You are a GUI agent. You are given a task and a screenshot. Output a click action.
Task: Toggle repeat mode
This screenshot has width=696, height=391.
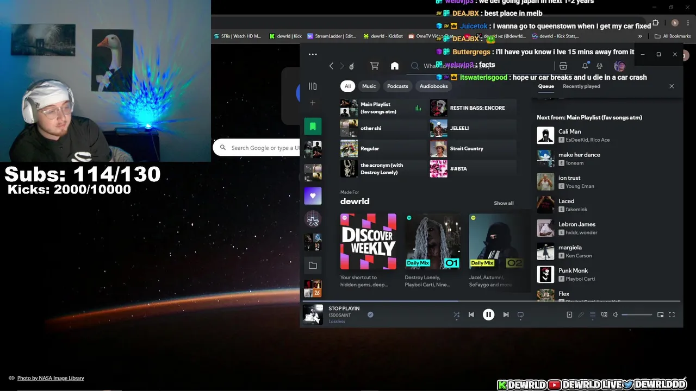pos(520,314)
